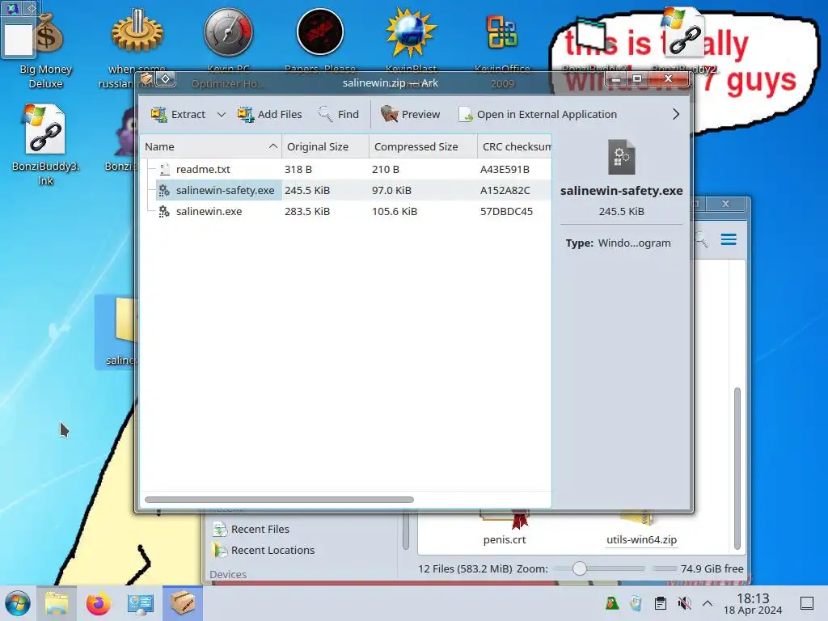828x621 pixels.
Task: Open file manager from the taskbar
Action: [x=57, y=603]
